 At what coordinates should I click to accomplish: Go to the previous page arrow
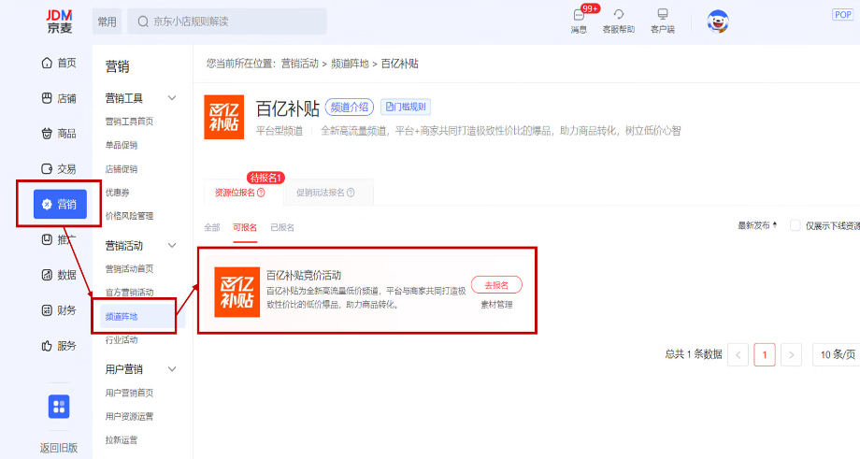(x=738, y=355)
